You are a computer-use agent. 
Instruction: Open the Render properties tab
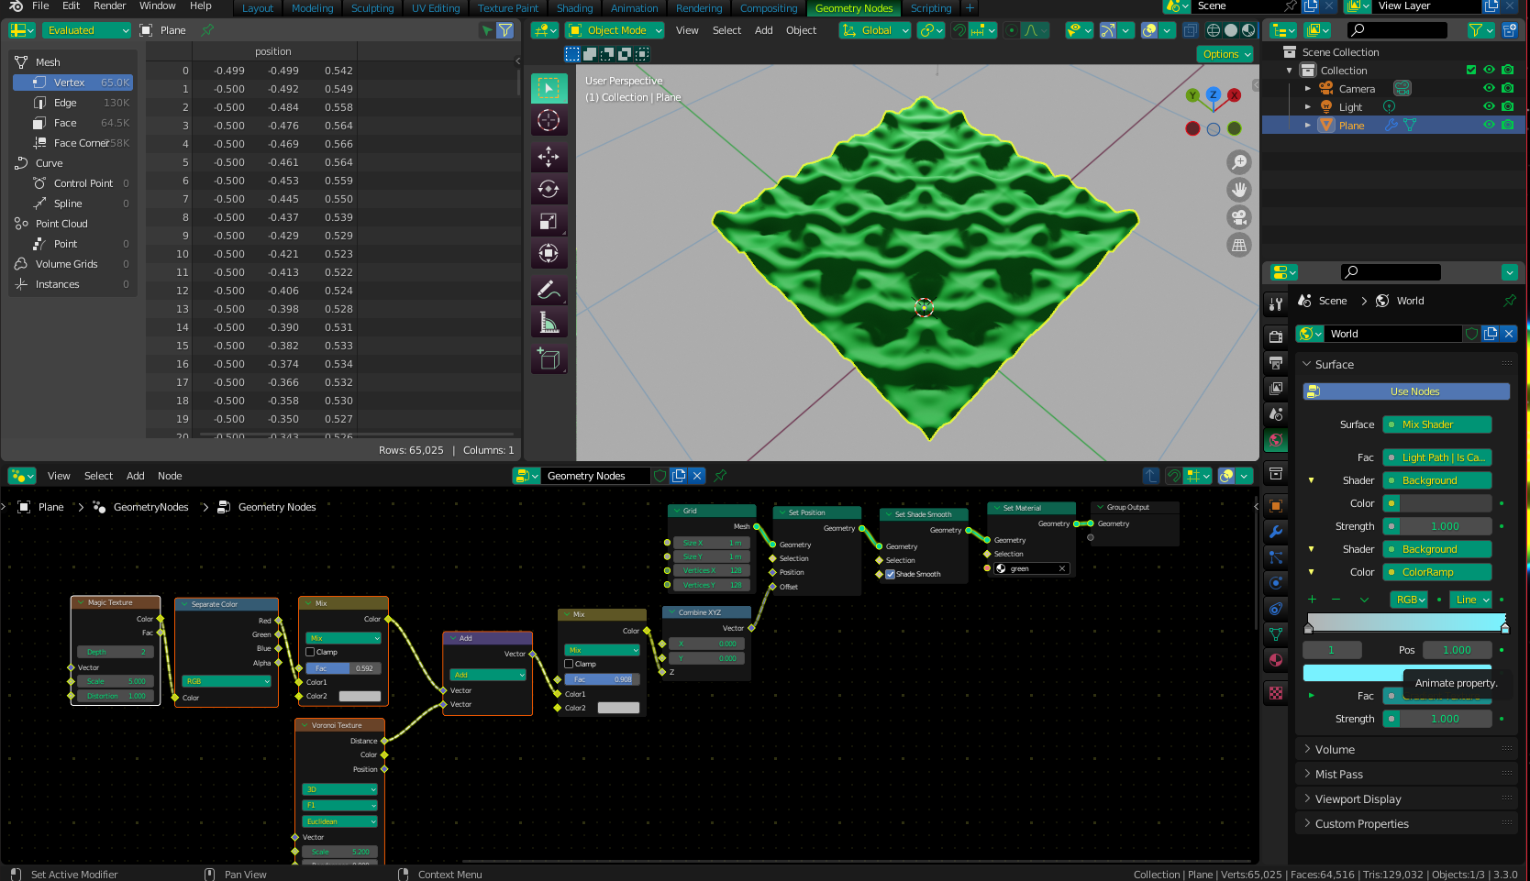pyautogui.click(x=1276, y=336)
